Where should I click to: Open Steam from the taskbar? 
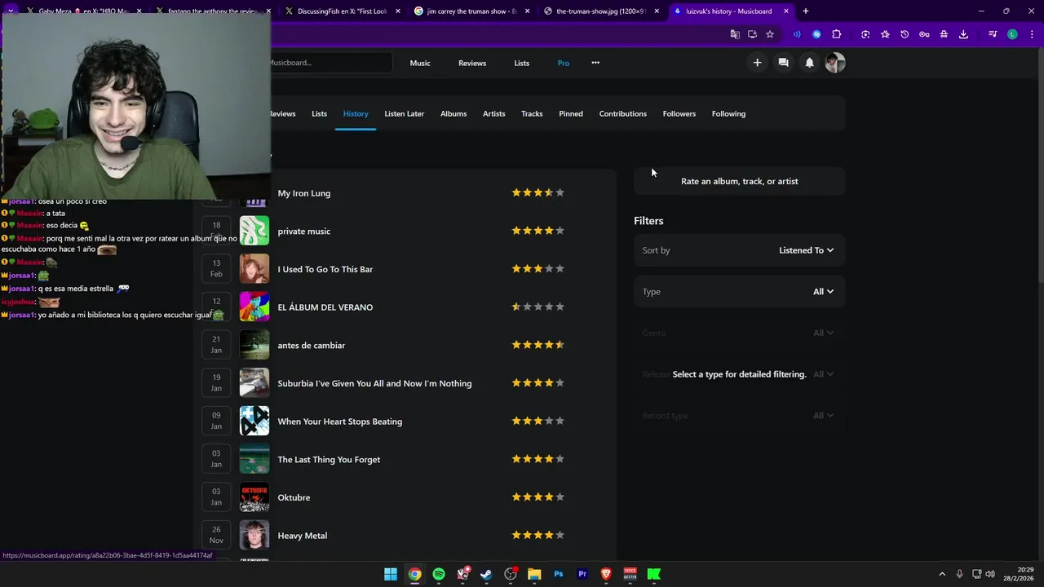tap(486, 574)
